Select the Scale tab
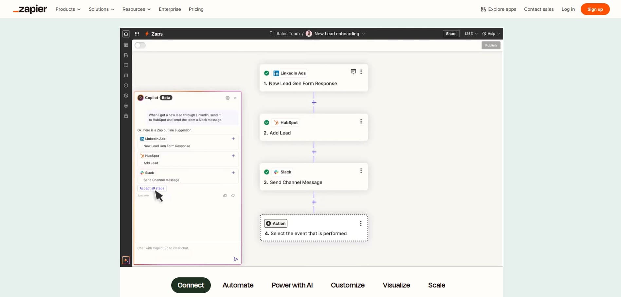This screenshot has height=297, width=621. [x=437, y=285]
